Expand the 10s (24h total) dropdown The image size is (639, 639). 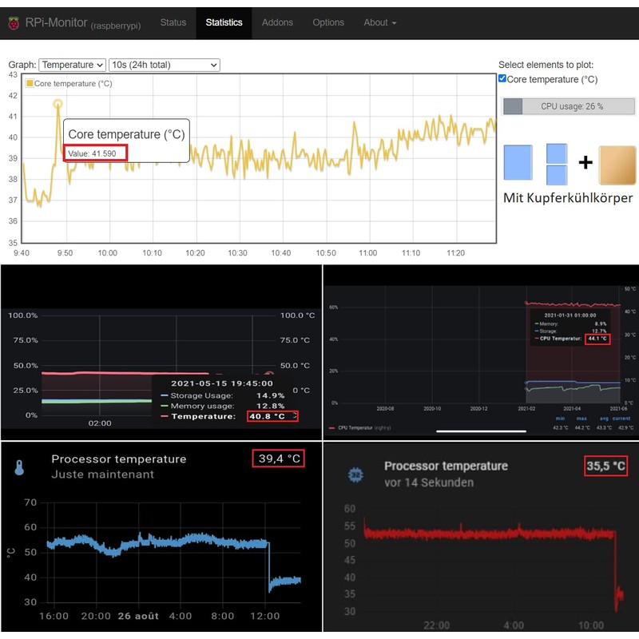pyautogui.click(x=164, y=65)
